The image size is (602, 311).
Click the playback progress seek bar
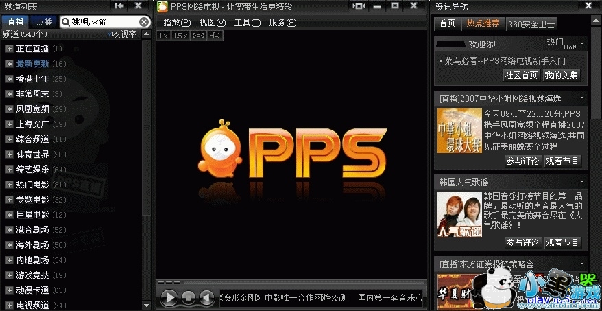[295, 282]
